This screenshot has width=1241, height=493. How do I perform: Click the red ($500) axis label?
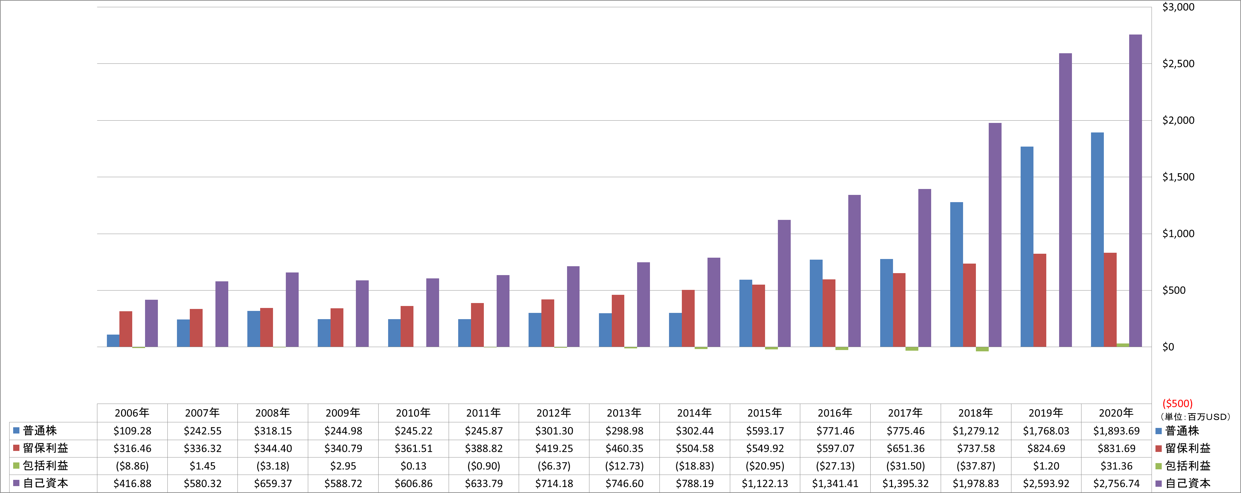coord(1178,404)
